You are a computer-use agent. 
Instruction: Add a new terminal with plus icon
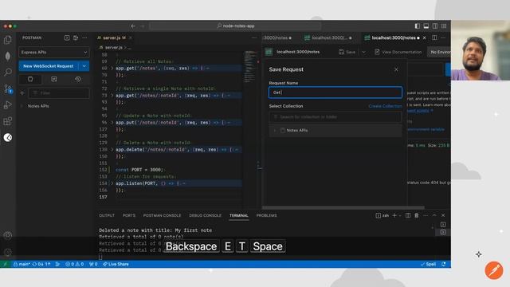(394, 215)
